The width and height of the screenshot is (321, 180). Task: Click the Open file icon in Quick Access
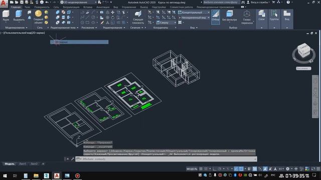point(17,2)
